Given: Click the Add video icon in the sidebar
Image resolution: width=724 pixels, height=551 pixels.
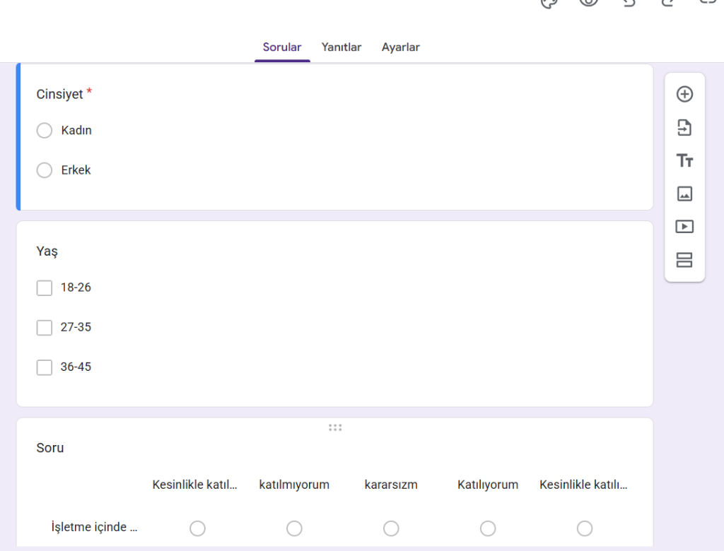Looking at the screenshot, I should (x=684, y=227).
